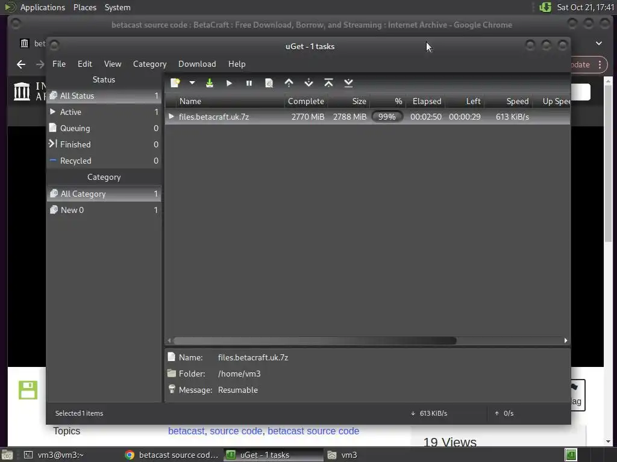Viewport: 617px width, 462px height.
Task: Open the Applications menu in top panel
Action: pyautogui.click(x=43, y=7)
